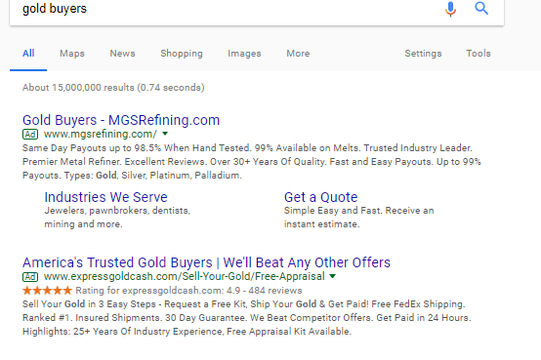Open the Gold Buyers - MGSRefining.com ad link
The height and width of the screenshot is (360, 541).
point(121,120)
